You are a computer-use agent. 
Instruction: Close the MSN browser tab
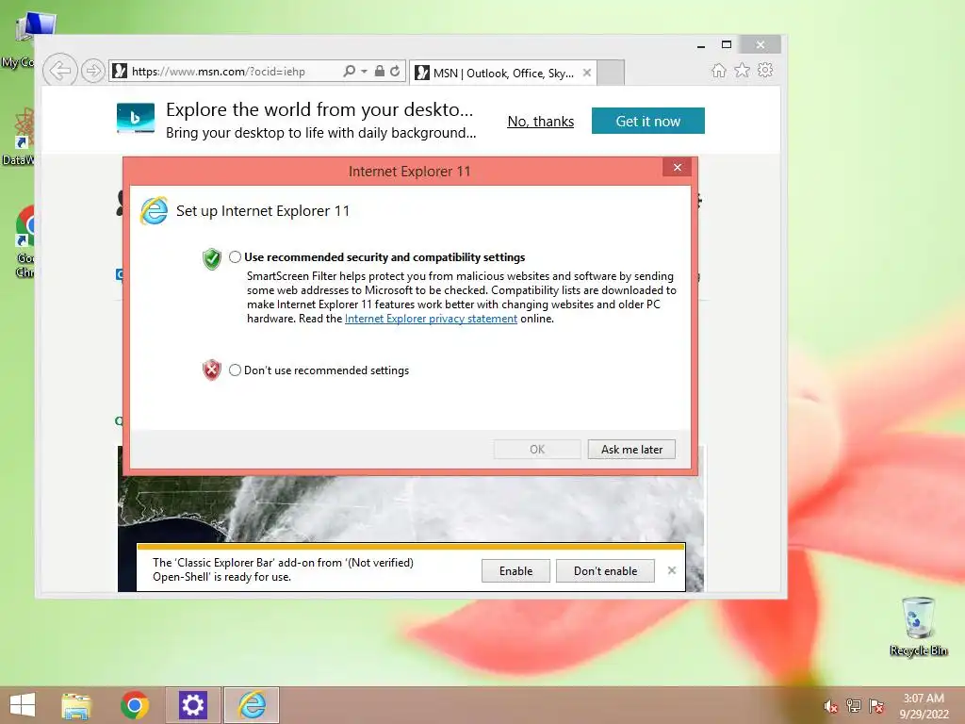pyautogui.click(x=587, y=73)
